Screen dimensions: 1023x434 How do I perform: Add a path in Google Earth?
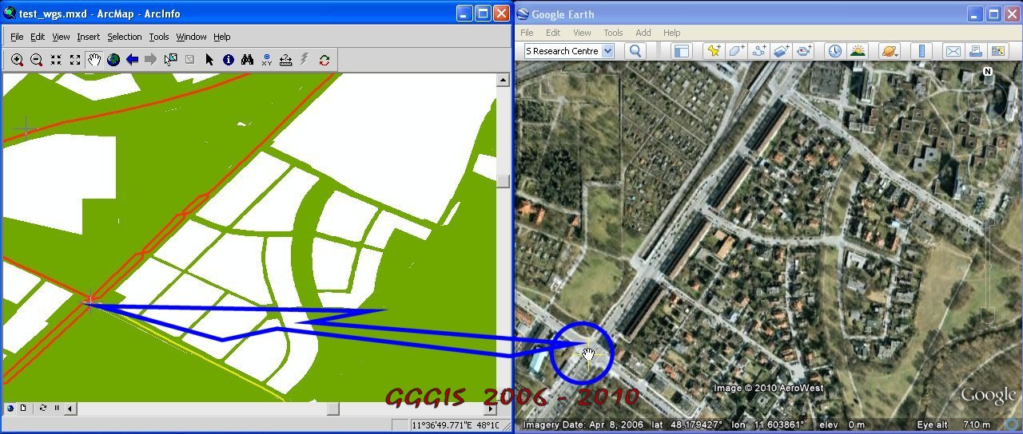point(759,51)
